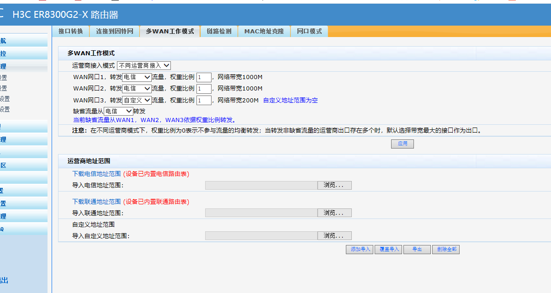Open the WAN网口2 carrier dropdown

click(137, 89)
